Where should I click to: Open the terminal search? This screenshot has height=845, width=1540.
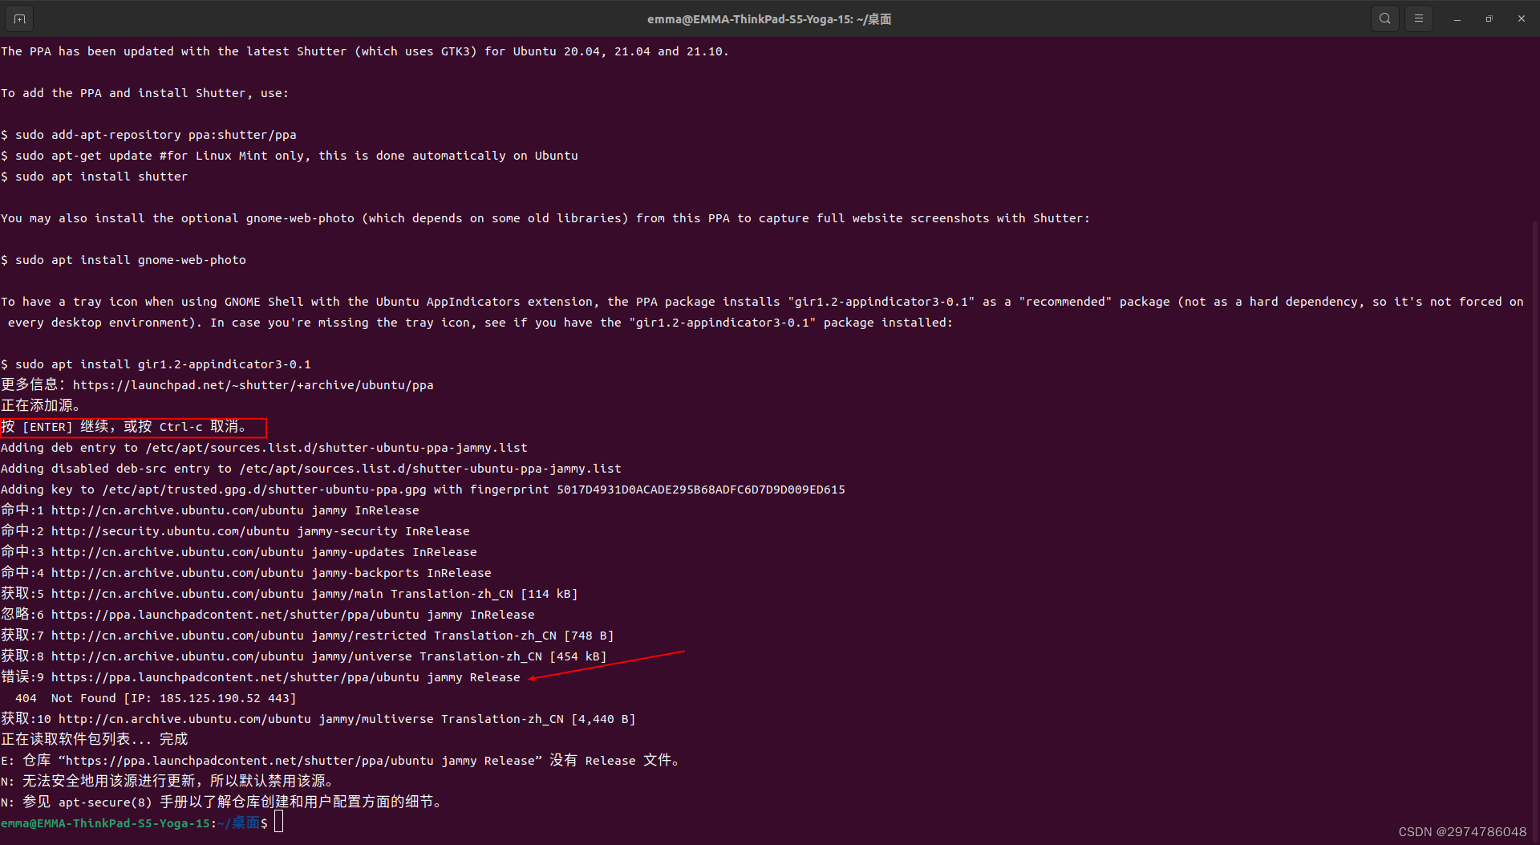[x=1385, y=18]
